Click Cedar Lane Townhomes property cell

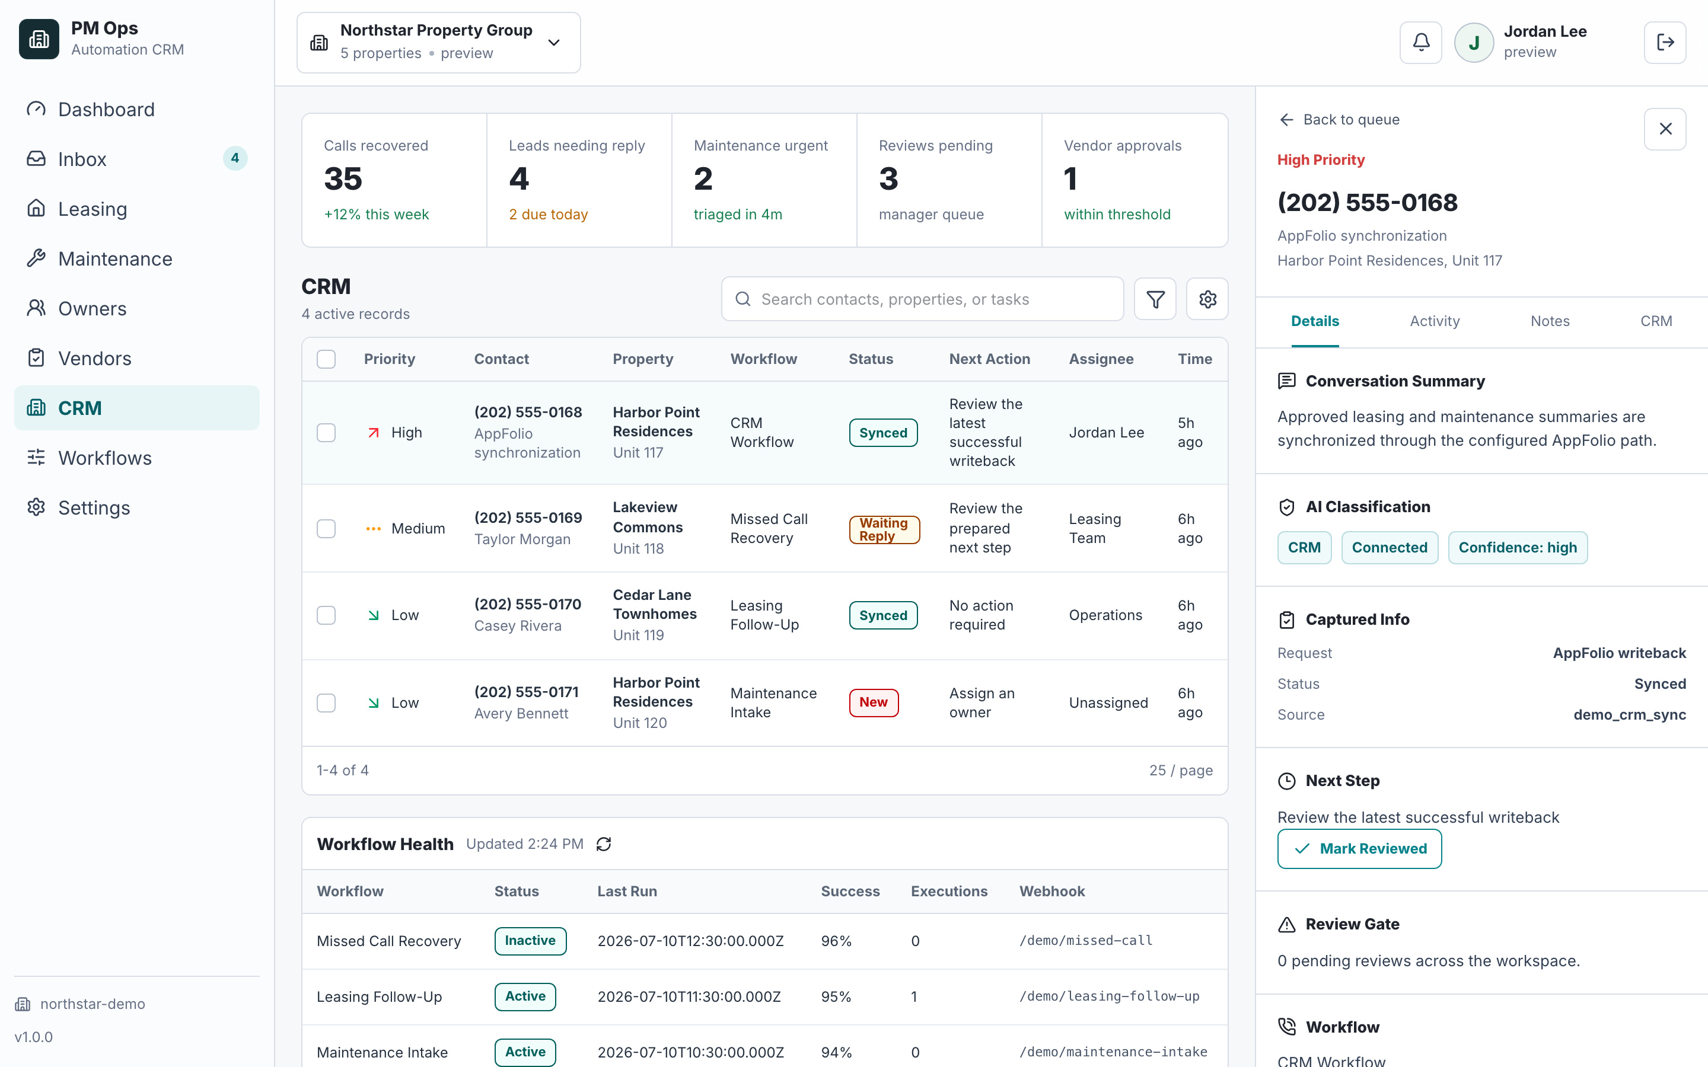(x=654, y=614)
